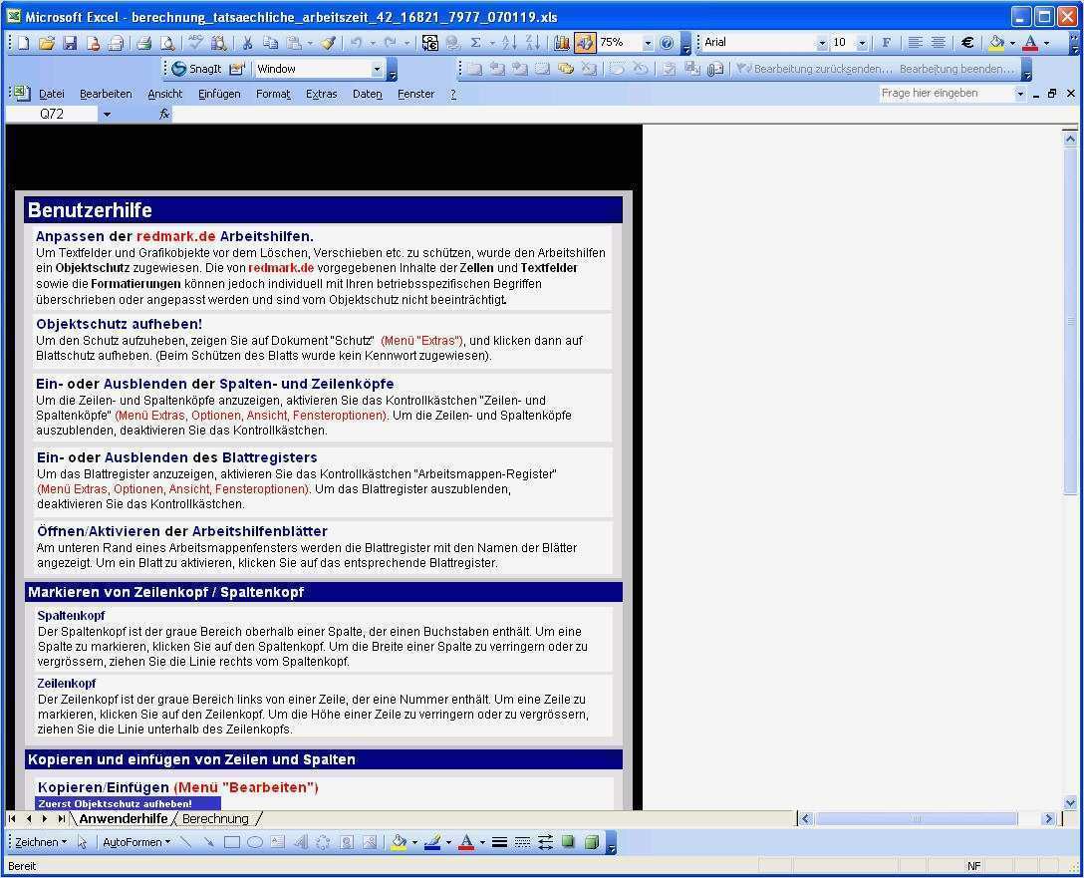
Task: Open the Arrow Style icon in drawing toolbar
Action: pos(545,842)
